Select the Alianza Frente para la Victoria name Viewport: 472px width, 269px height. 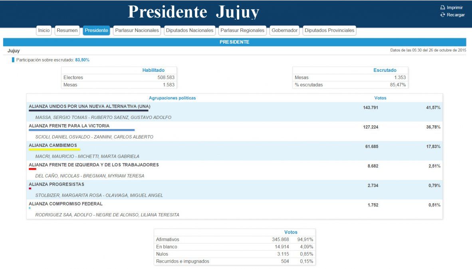[69, 126]
